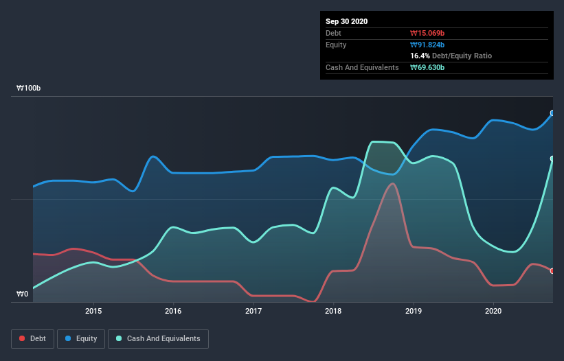Click the 2019 axis label
The width and height of the screenshot is (564, 361).
414,311
